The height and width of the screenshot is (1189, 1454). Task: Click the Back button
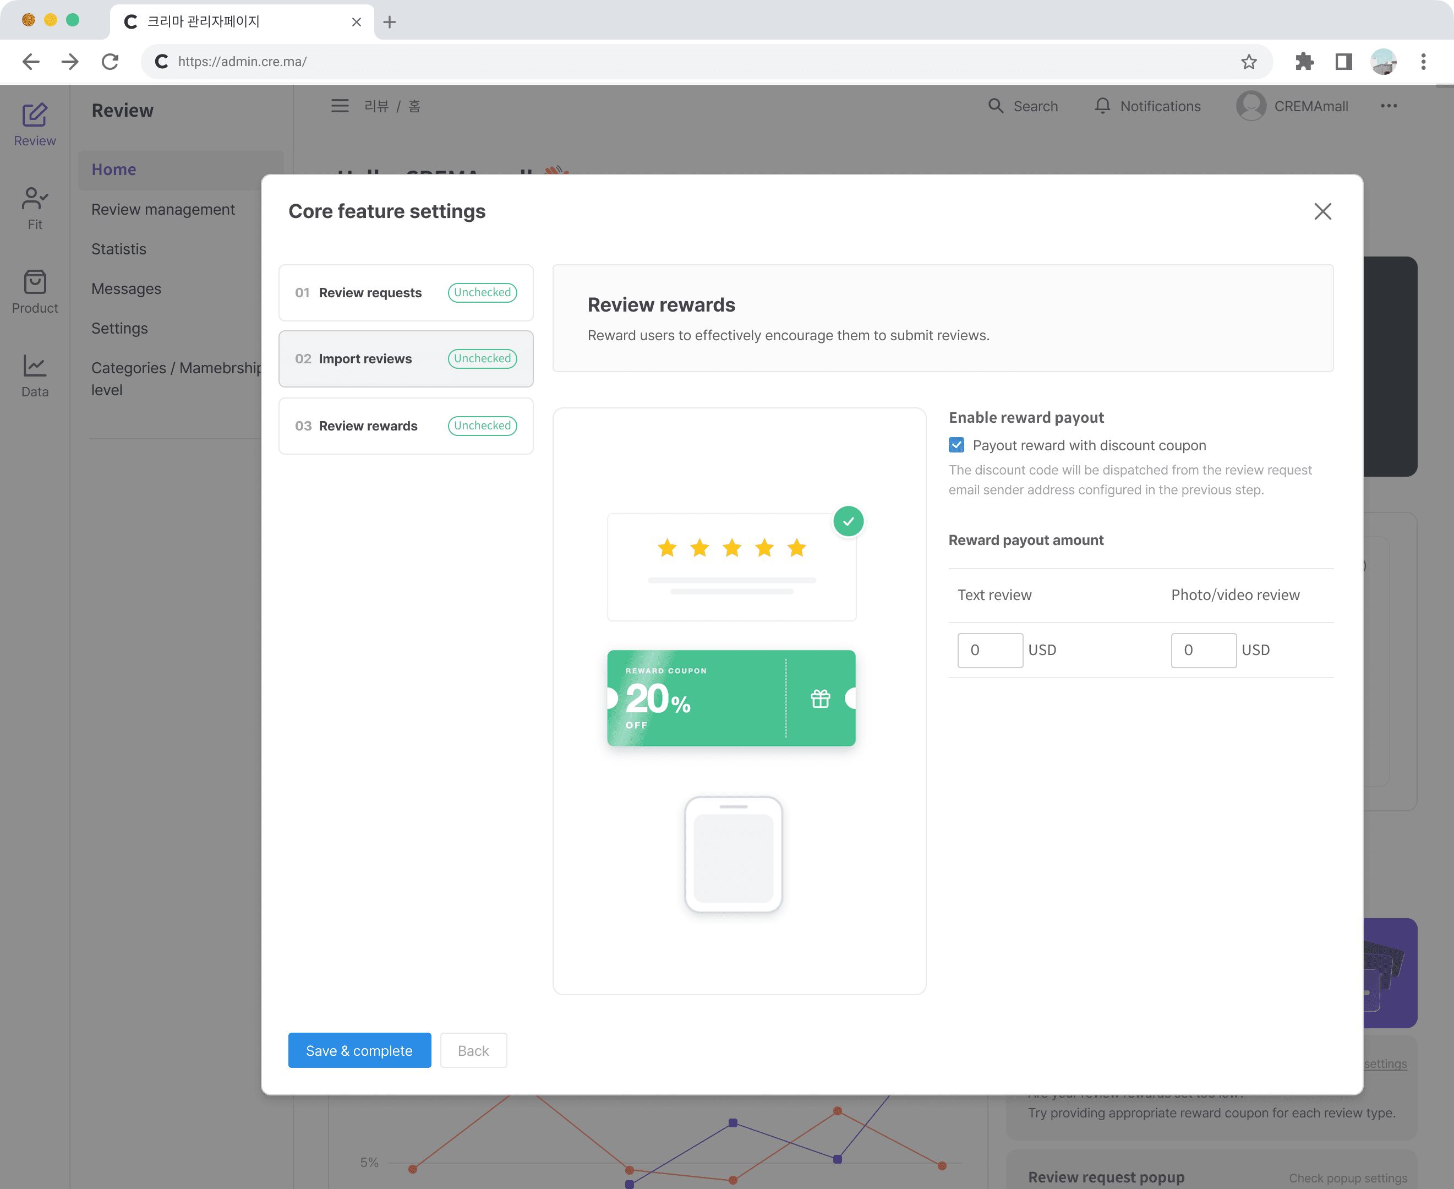(x=473, y=1051)
